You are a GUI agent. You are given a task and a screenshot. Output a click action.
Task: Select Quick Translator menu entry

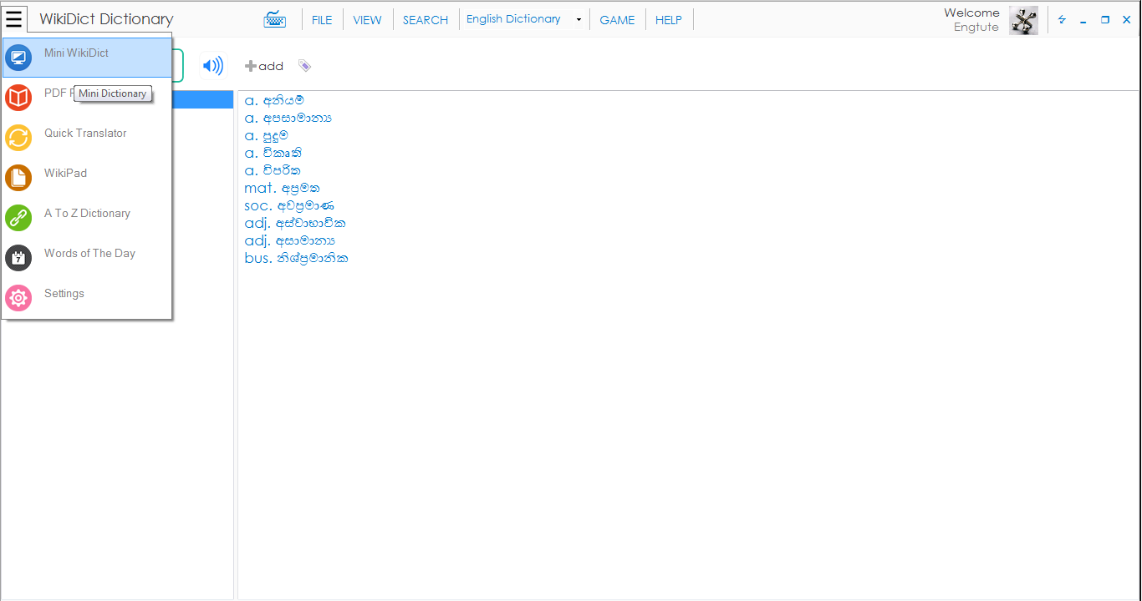coord(88,138)
